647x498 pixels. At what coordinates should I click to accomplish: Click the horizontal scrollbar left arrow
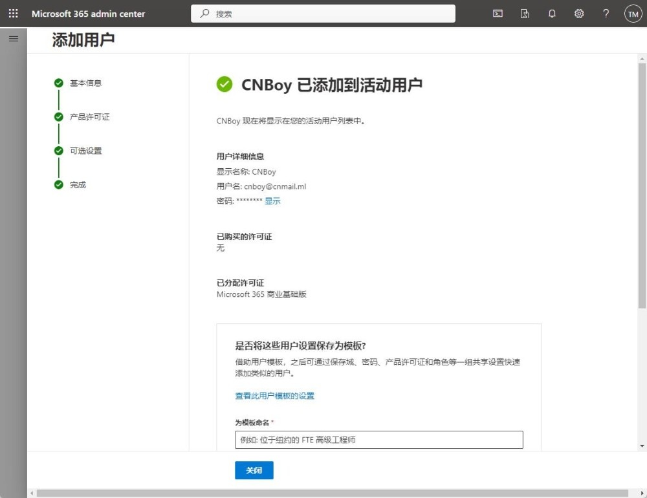tap(32, 493)
